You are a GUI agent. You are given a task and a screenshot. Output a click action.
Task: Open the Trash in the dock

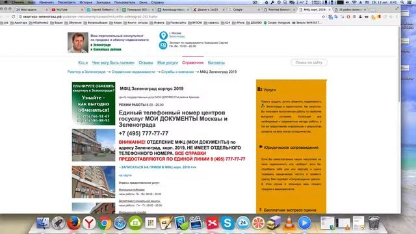pyautogui.click(x=374, y=222)
